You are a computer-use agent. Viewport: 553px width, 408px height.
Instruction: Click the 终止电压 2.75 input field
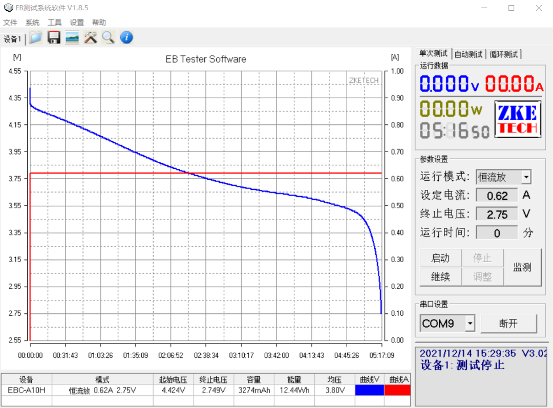point(497,214)
